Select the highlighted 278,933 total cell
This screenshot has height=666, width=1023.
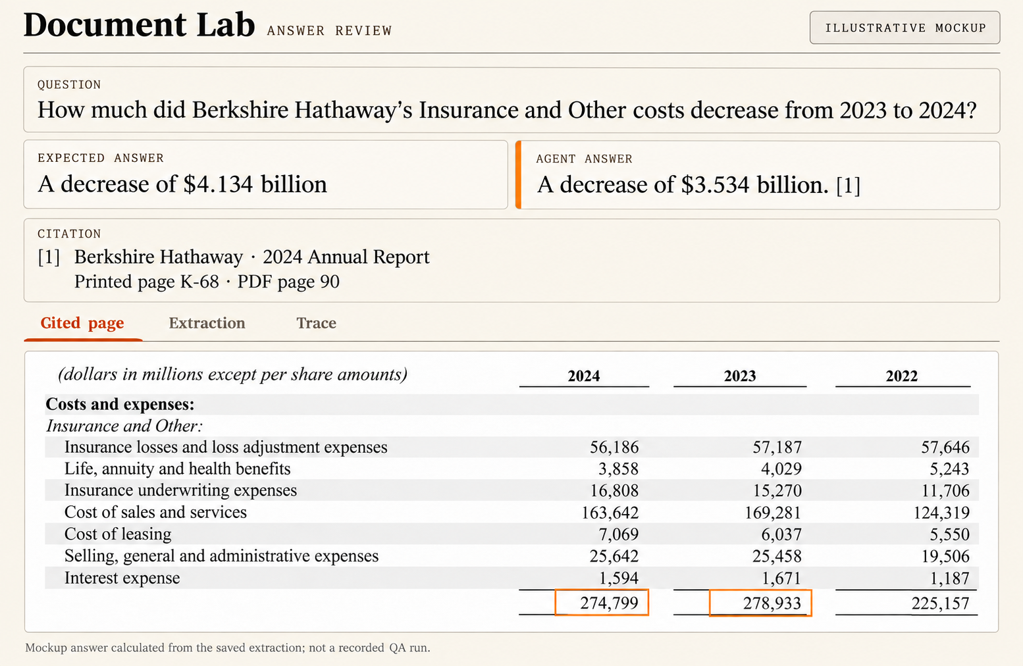760,602
